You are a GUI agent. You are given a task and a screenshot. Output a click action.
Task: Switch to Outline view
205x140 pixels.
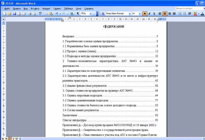tap(13, 139)
